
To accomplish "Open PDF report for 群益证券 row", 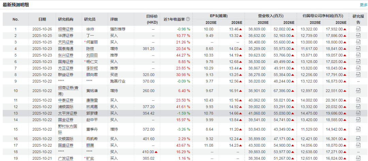I will coord(358,75).
